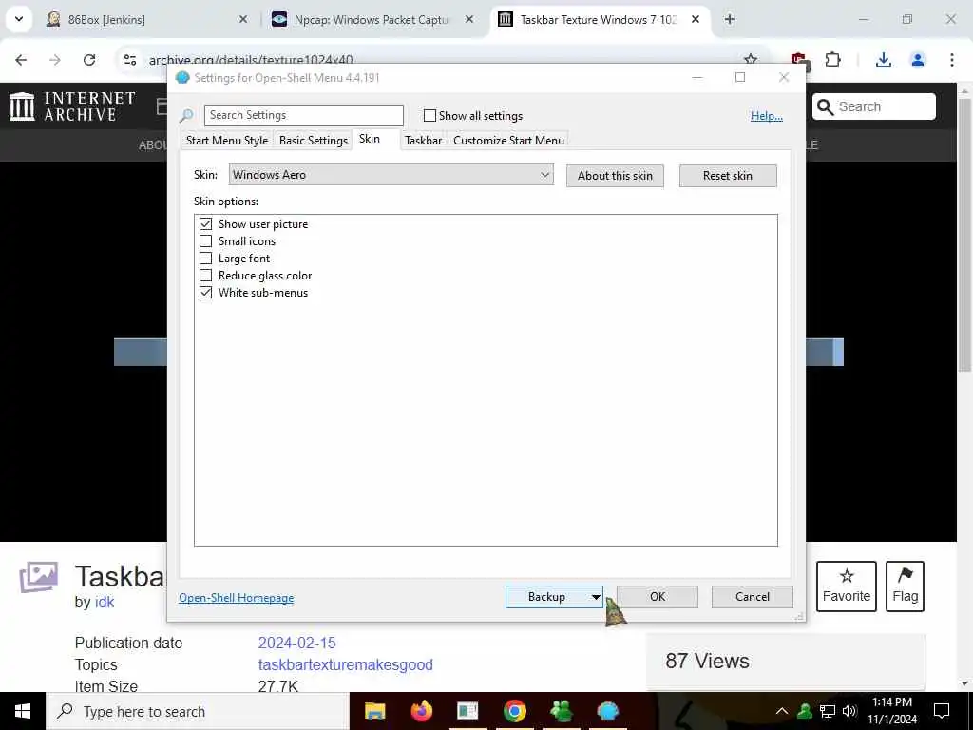Open the Skin dropdown showing Windows Aero
This screenshot has height=730, width=973.
point(391,175)
